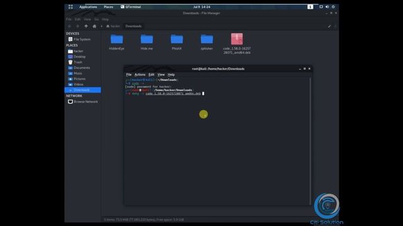The height and width of the screenshot is (226, 403).
Task: Select Downloads in the sidebar
Action: (x=82, y=90)
